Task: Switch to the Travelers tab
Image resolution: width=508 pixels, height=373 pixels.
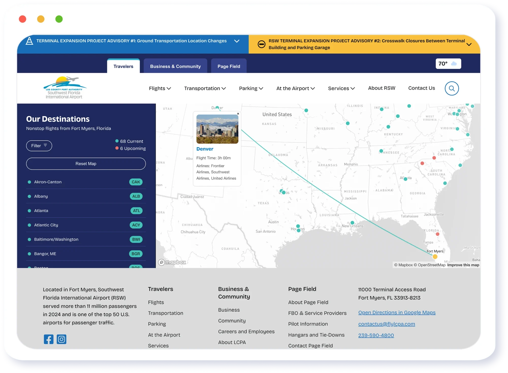Action: (123, 66)
